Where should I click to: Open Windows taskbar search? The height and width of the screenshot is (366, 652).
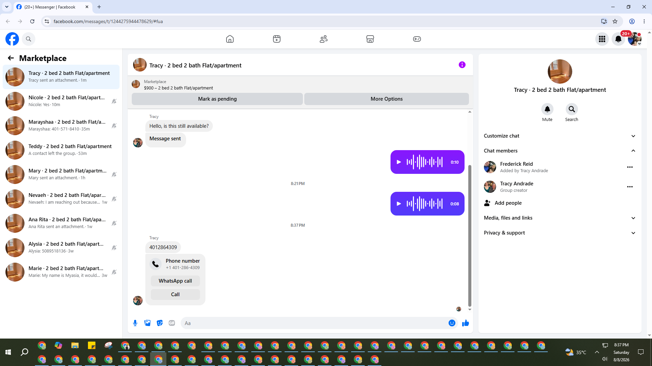[x=24, y=352]
